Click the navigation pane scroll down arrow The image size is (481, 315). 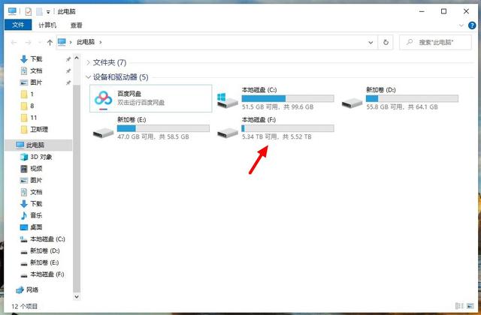pyautogui.click(x=77, y=297)
